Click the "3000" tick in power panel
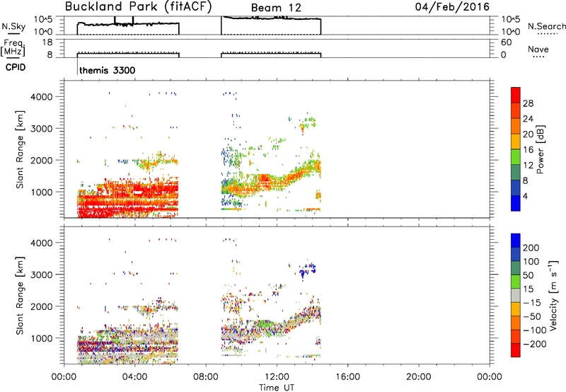 42,129
